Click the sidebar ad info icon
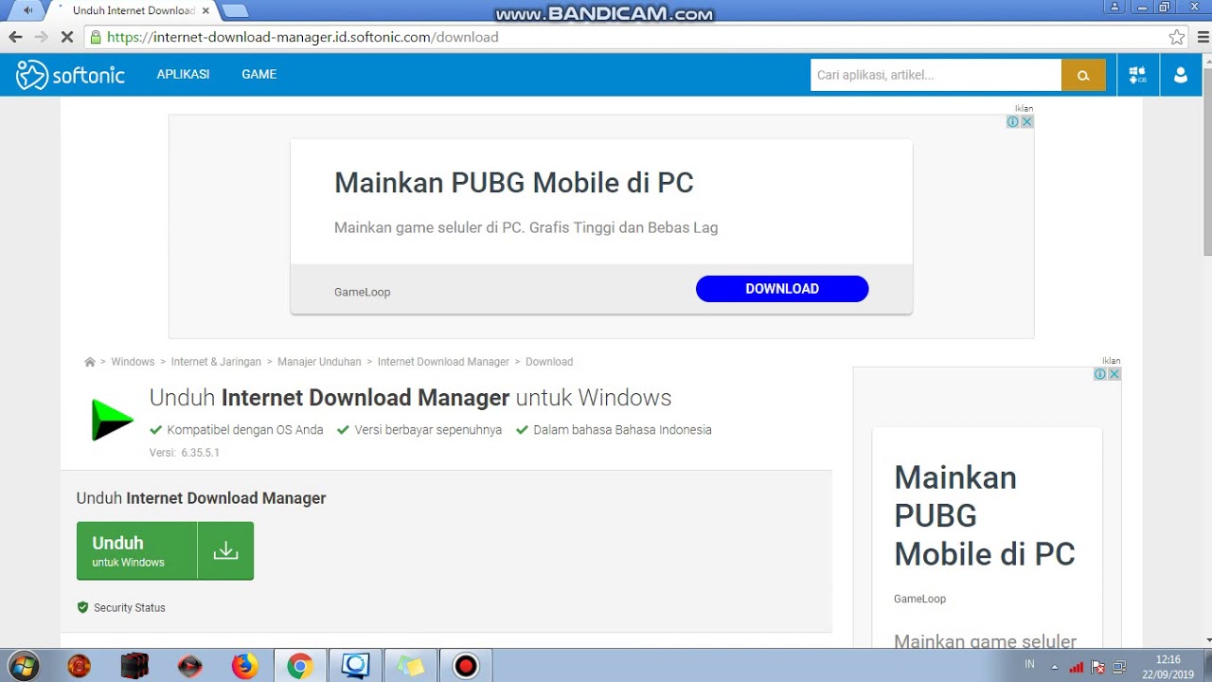This screenshot has width=1212, height=682. (x=1099, y=374)
